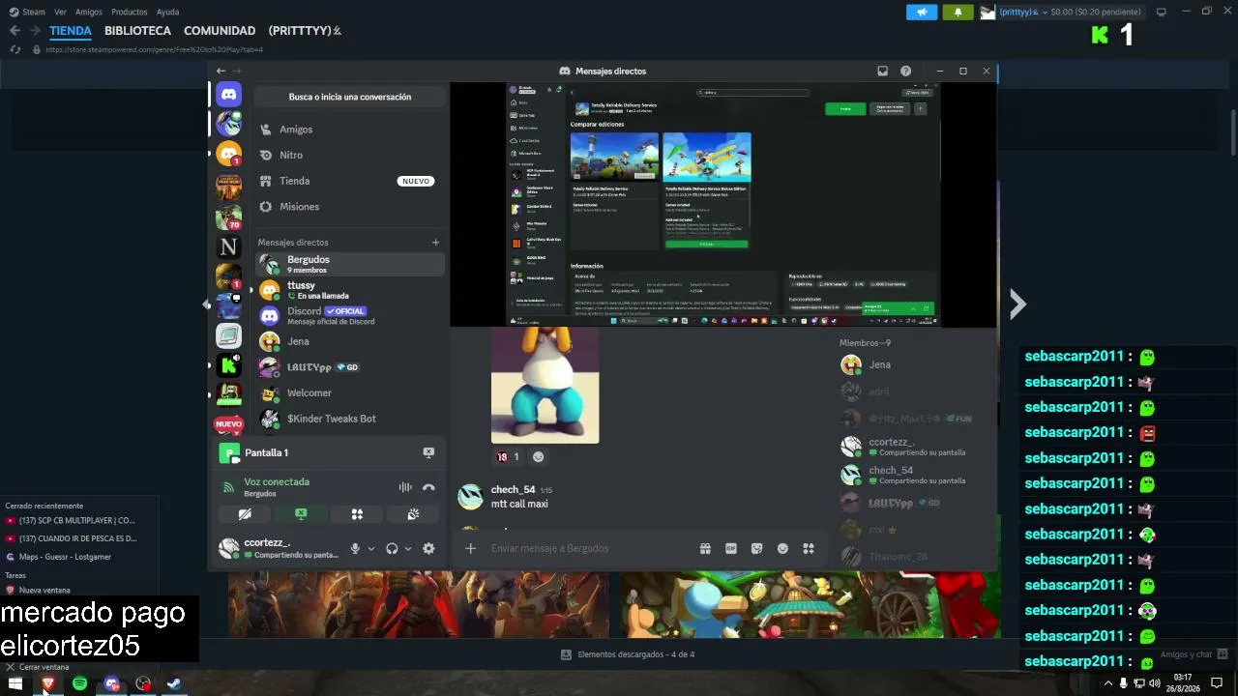The width and height of the screenshot is (1238, 696).
Task: Open the Ver menu in Steam
Action: tap(60, 12)
